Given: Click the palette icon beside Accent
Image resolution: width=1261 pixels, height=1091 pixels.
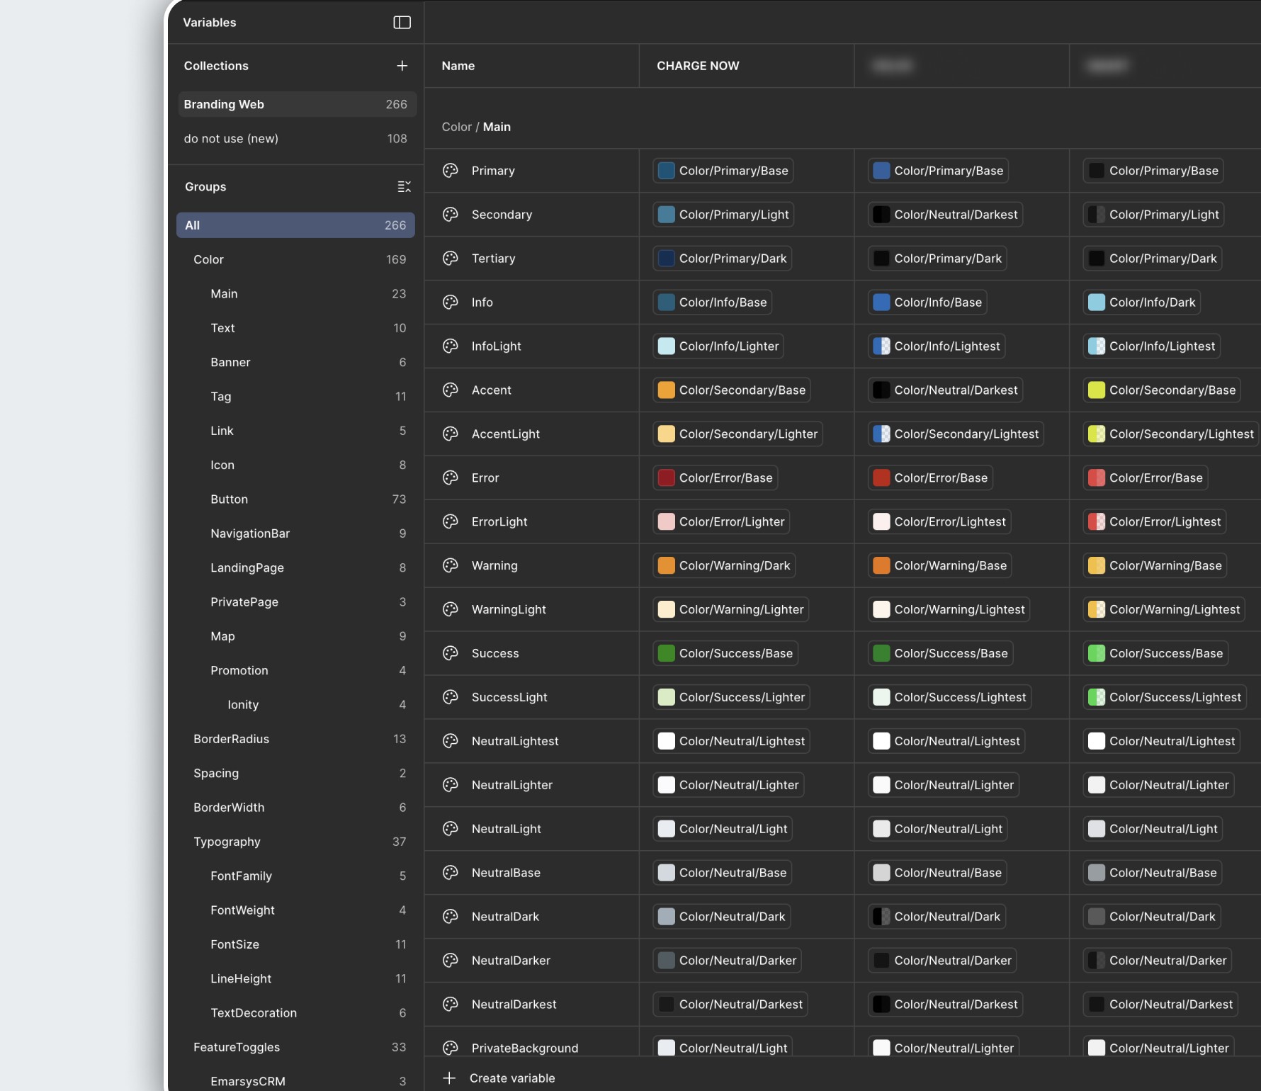Looking at the screenshot, I should (x=451, y=390).
